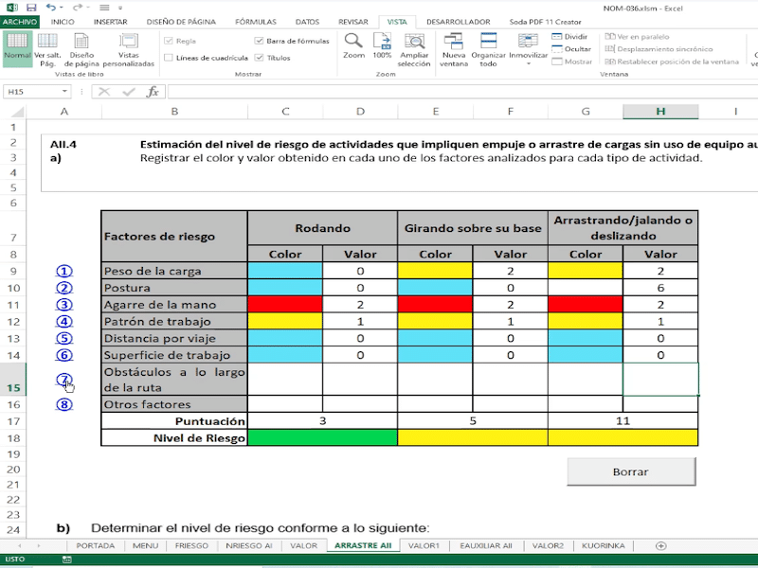The height and width of the screenshot is (568, 758).
Task: Switch to the INICIO ribbon tab
Action: 63,22
